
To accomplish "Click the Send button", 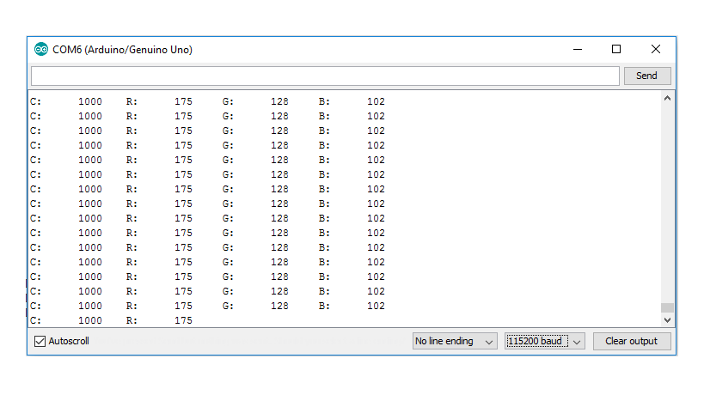I will pyautogui.click(x=647, y=76).
